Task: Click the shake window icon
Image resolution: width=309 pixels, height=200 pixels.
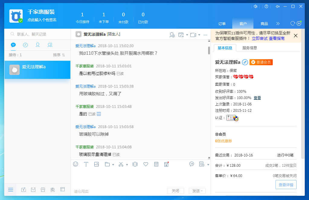Action: pyautogui.click(x=135, y=164)
